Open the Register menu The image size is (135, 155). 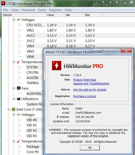click(55, 10)
